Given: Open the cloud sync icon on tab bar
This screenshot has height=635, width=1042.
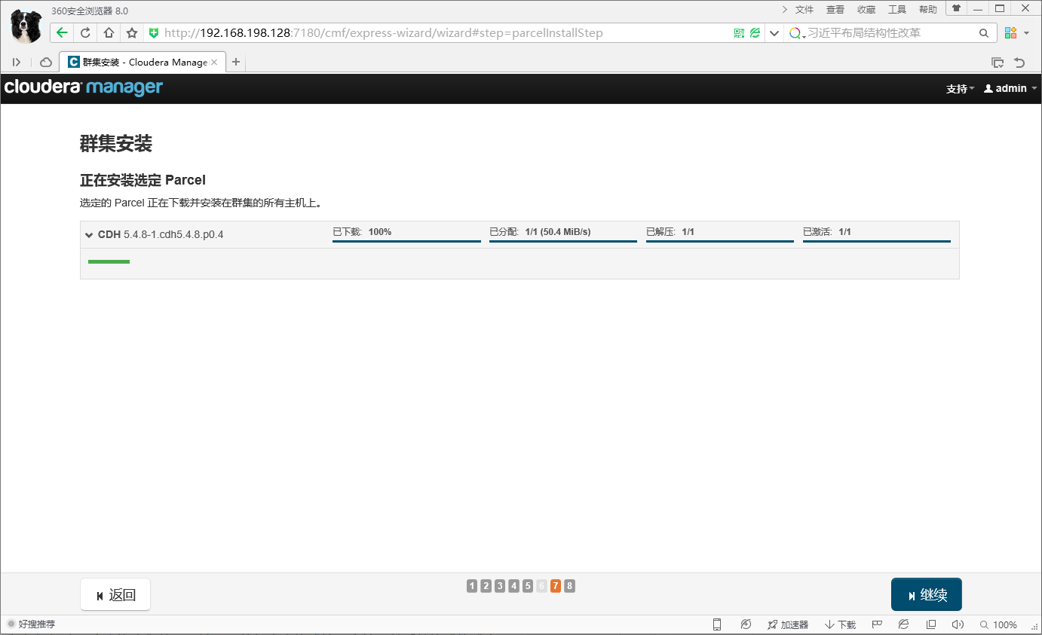Looking at the screenshot, I should click(46, 62).
